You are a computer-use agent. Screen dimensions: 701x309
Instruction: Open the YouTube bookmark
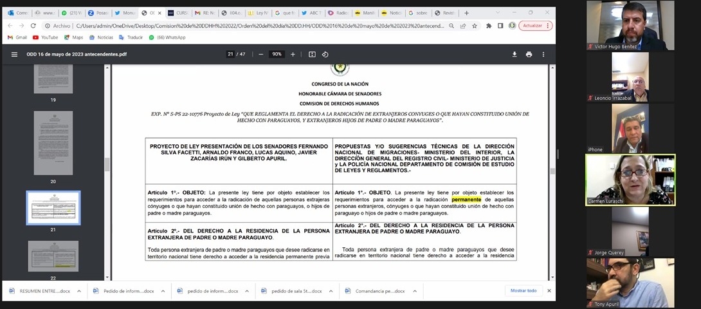tap(45, 37)
